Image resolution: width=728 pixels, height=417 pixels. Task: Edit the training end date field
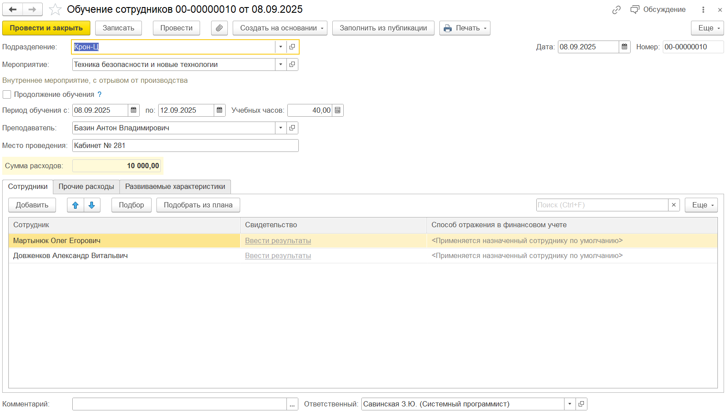tap(186, 111)
